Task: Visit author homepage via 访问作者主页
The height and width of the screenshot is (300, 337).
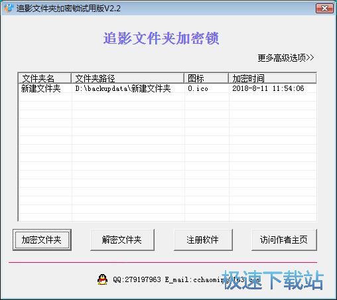Action: point(284,240)
